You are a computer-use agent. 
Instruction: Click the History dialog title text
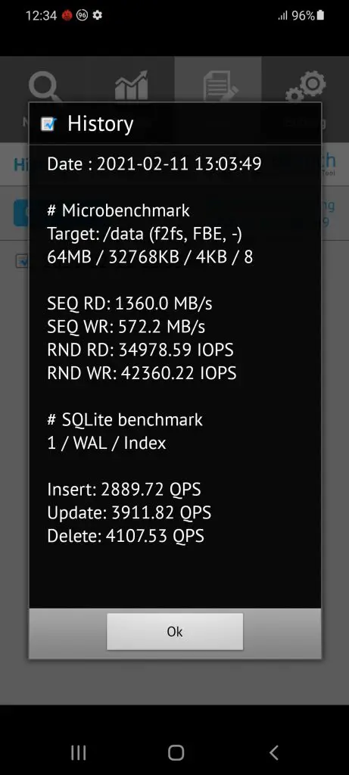click(x=101, y=123)
